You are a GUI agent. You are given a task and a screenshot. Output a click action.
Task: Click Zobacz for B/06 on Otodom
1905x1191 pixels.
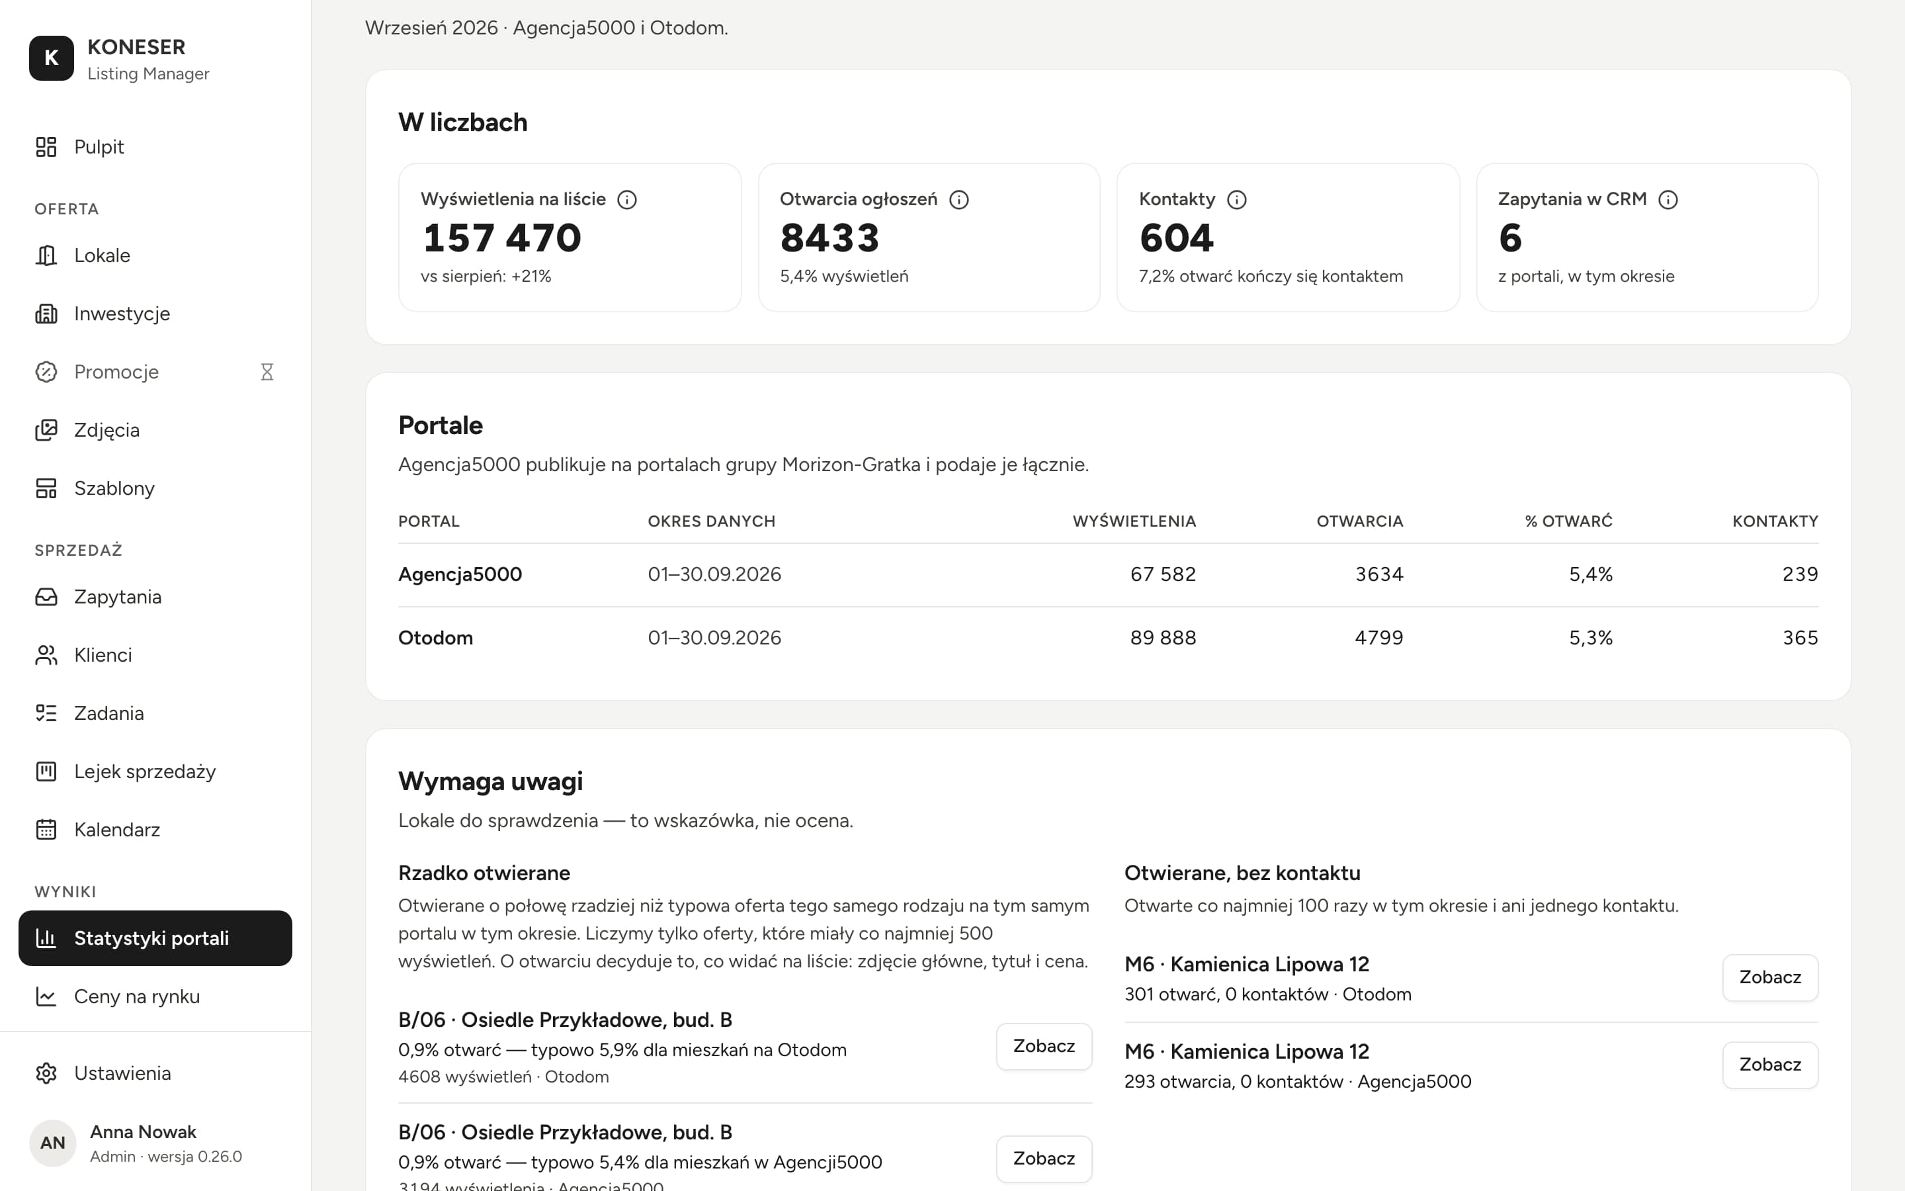[x=1044, y=1046]
